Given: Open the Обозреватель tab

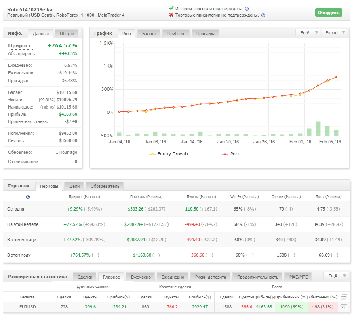Looking at the screenshot, I should click(x=105, y=186).
